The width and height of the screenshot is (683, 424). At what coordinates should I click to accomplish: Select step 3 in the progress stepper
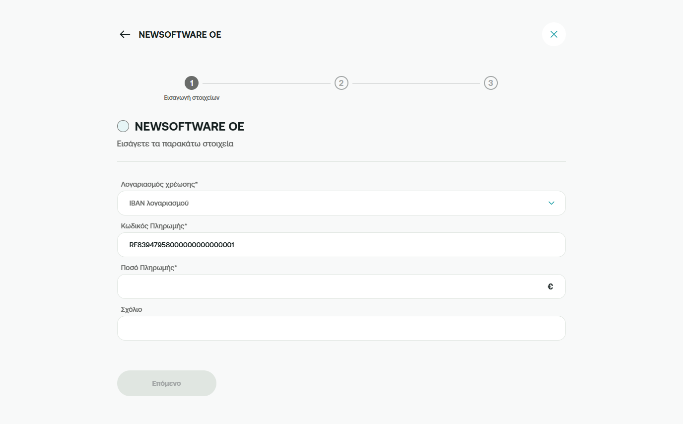(490, 83)
